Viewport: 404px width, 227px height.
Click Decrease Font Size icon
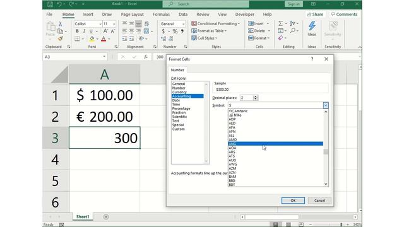click(x=112, y=31)
